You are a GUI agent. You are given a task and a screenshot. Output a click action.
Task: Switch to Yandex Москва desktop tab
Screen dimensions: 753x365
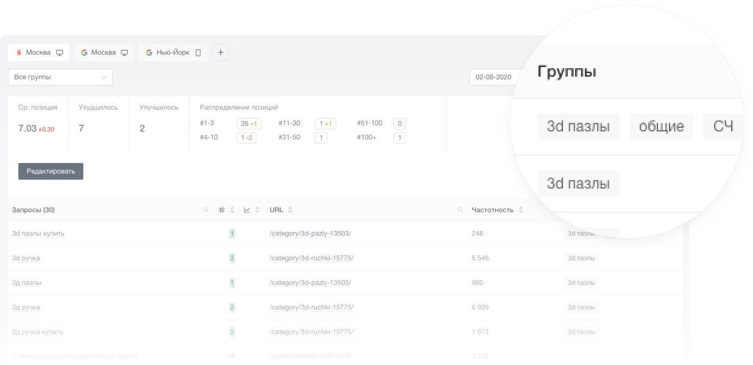pyautogui.click(x=38, y=53)
